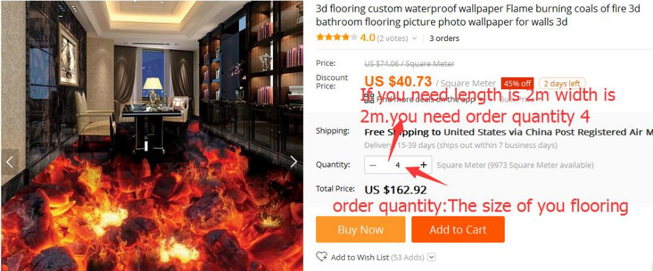Click the five-star rating icons
Viewport: 653px width, 271px height.
point(336,37)
